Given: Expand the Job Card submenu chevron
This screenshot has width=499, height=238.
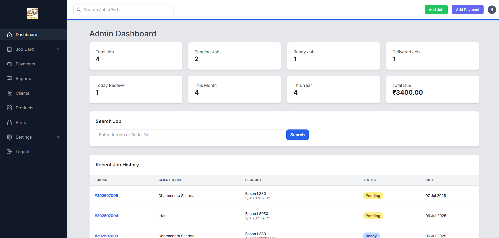Looking at the screenshot, I should (x=59, y=49).
